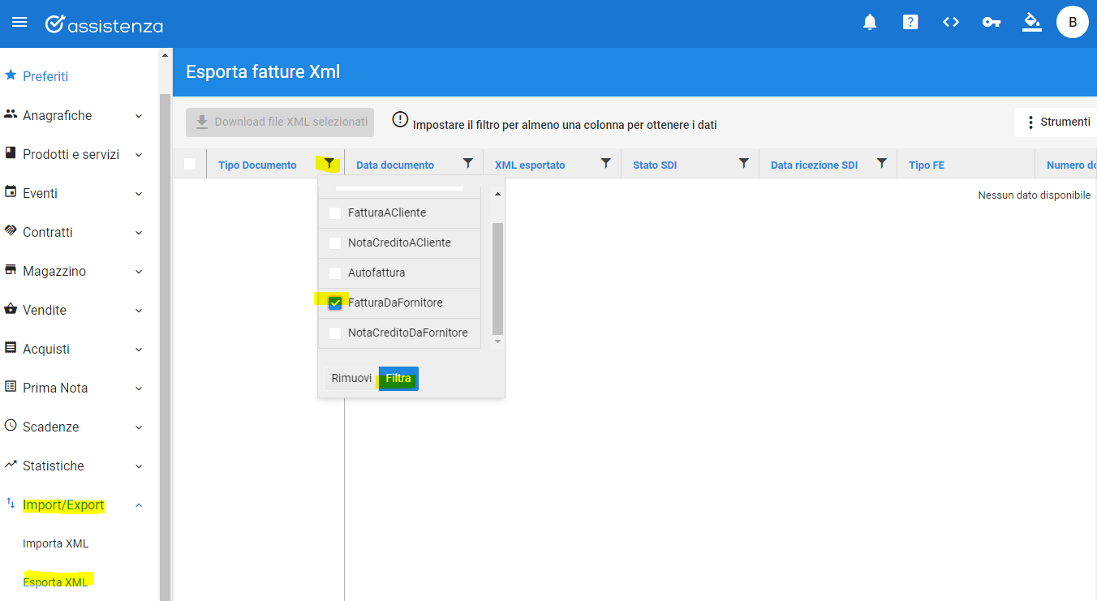Tick the Autofattura checkbox

[335, 273]
